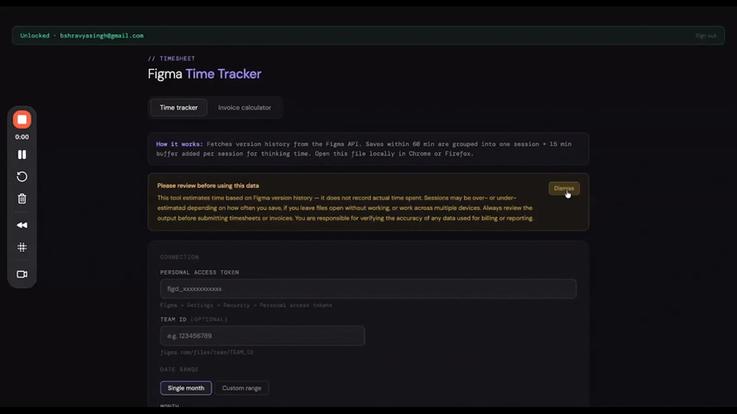Switch to the Time tracker tab
The image size is (737, 414).
(x=179, y=108)
